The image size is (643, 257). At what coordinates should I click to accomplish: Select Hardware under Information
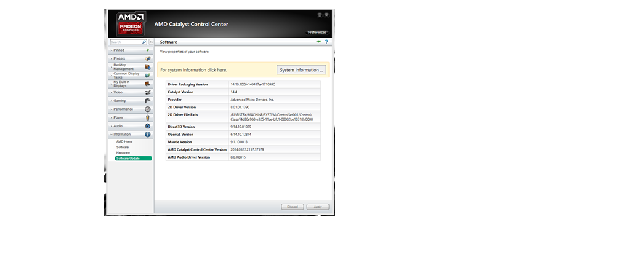(x=123, y=152)
